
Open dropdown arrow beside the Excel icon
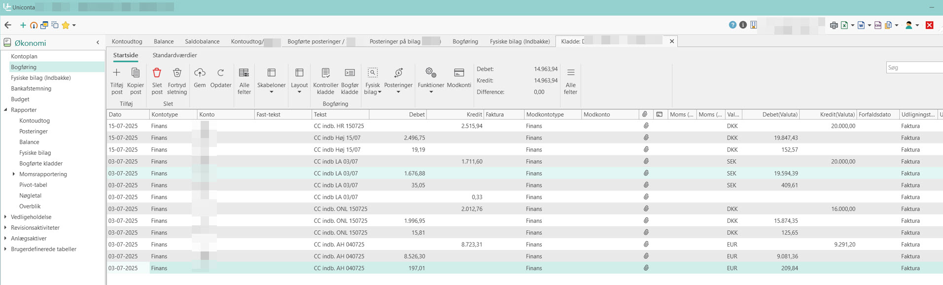852,25
